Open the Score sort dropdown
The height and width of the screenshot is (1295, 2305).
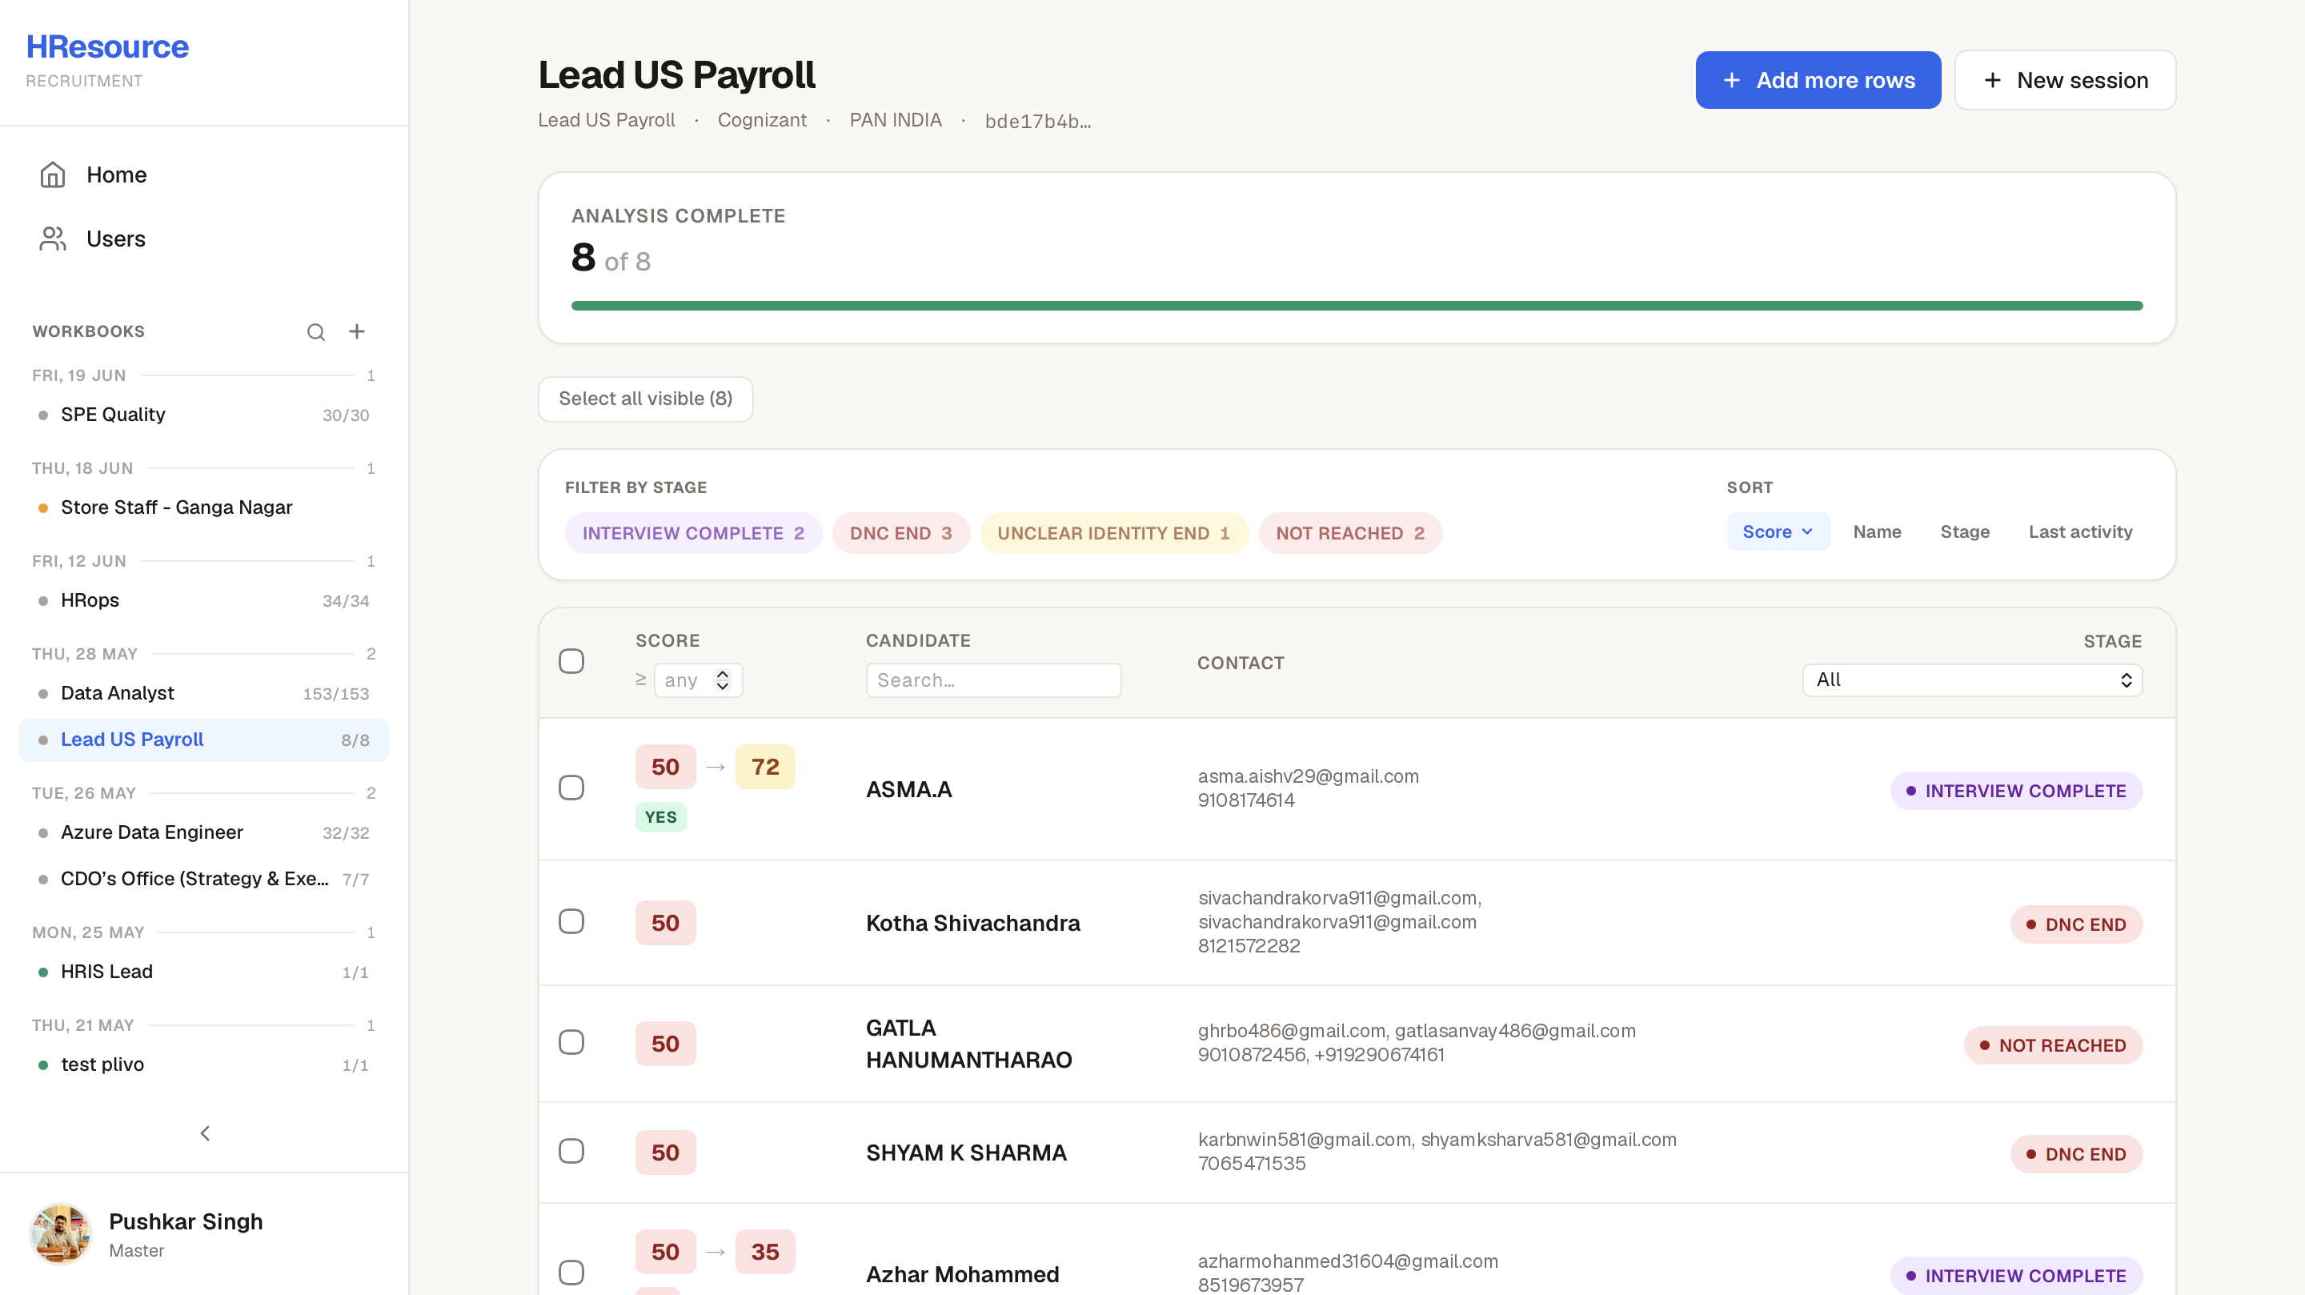1777,531
